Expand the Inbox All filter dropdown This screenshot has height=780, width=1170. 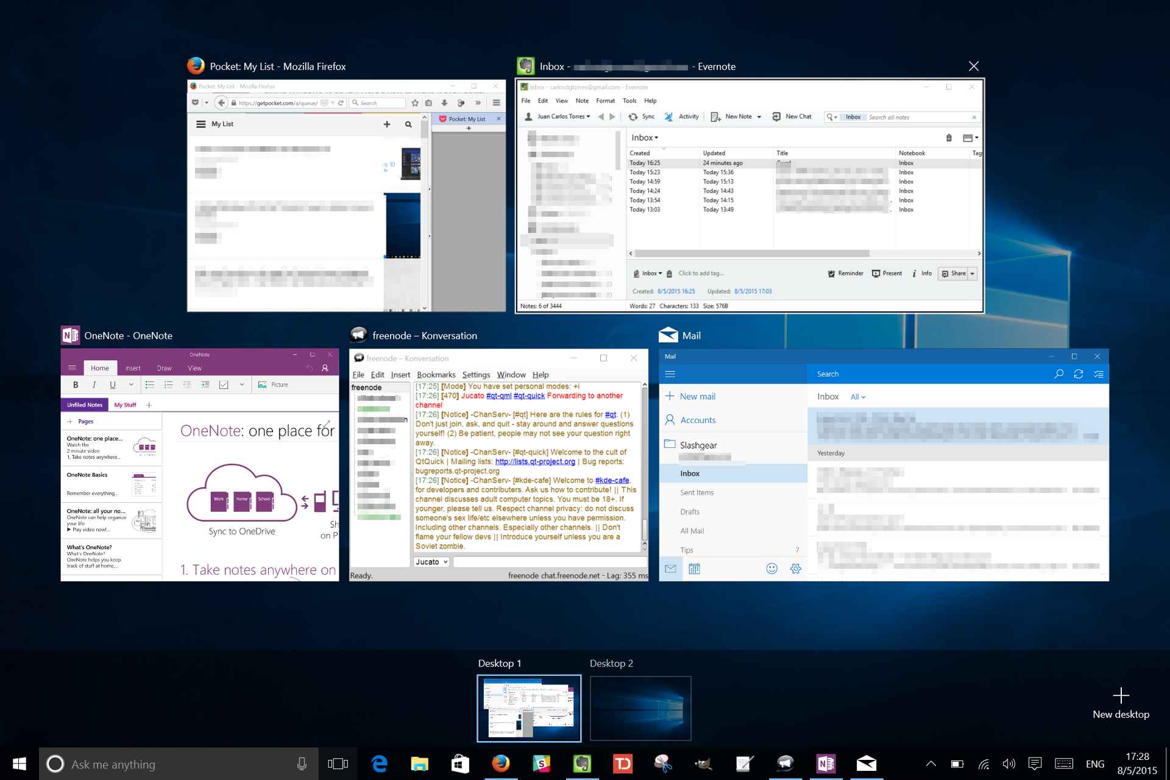click(858, 397)
